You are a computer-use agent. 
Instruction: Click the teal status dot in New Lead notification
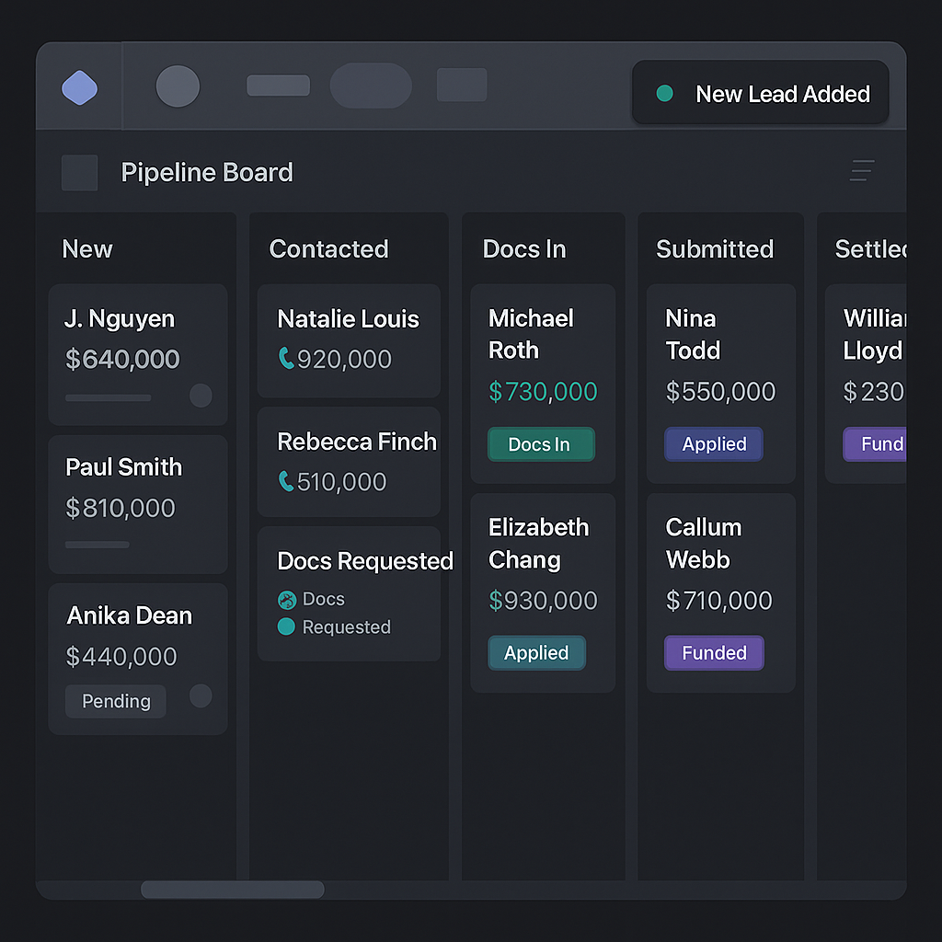(664, 94)
